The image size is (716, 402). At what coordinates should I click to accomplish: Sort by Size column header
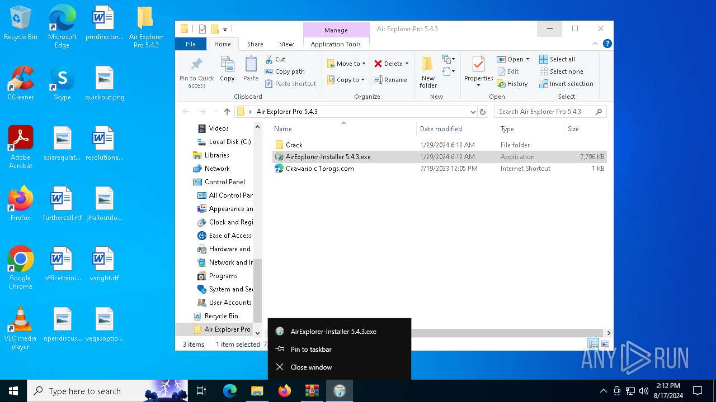586,129
